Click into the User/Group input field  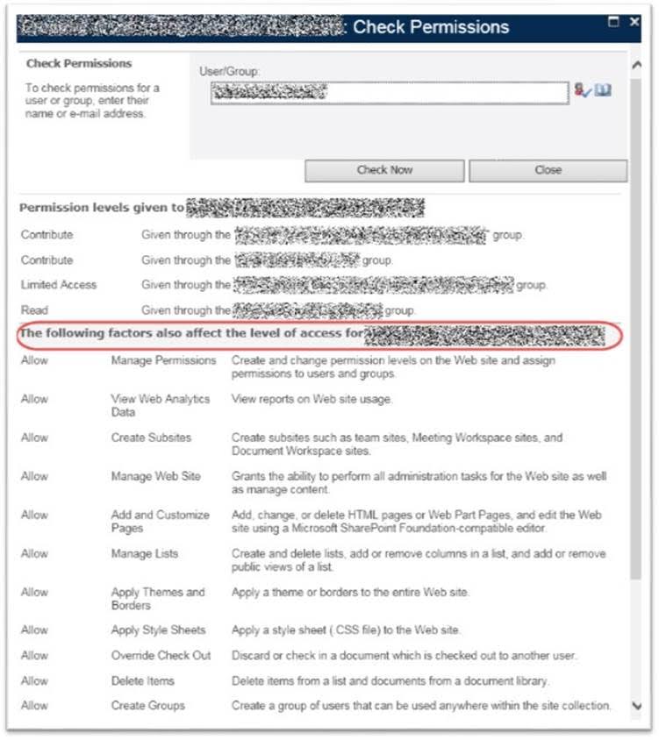(389, 93)
